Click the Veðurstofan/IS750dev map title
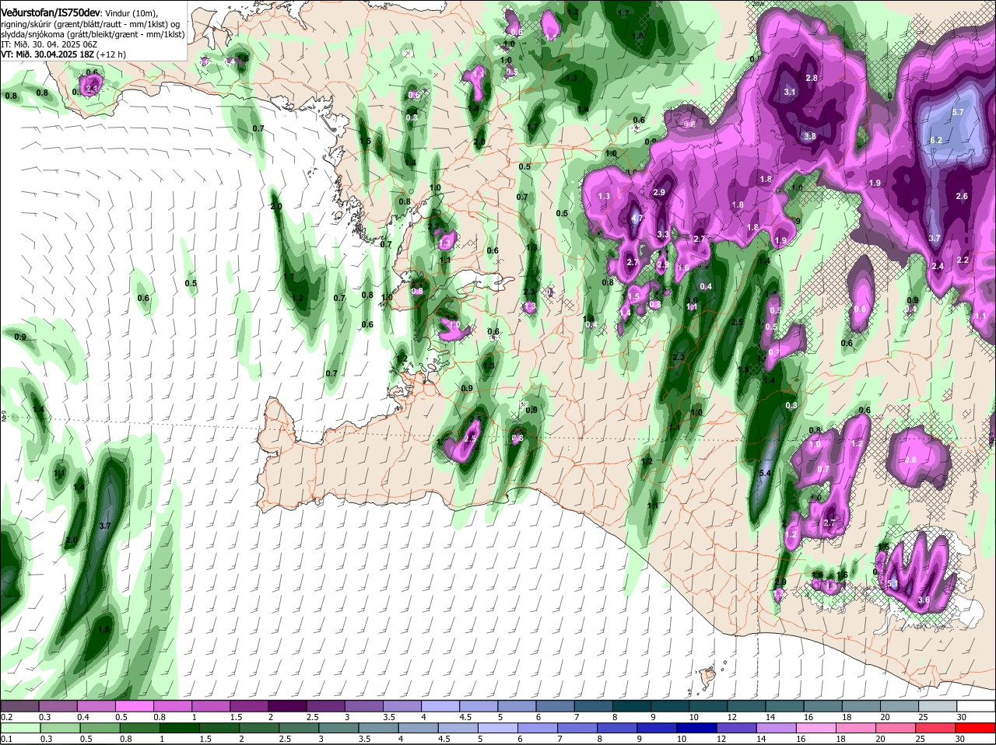 point(51,13)
